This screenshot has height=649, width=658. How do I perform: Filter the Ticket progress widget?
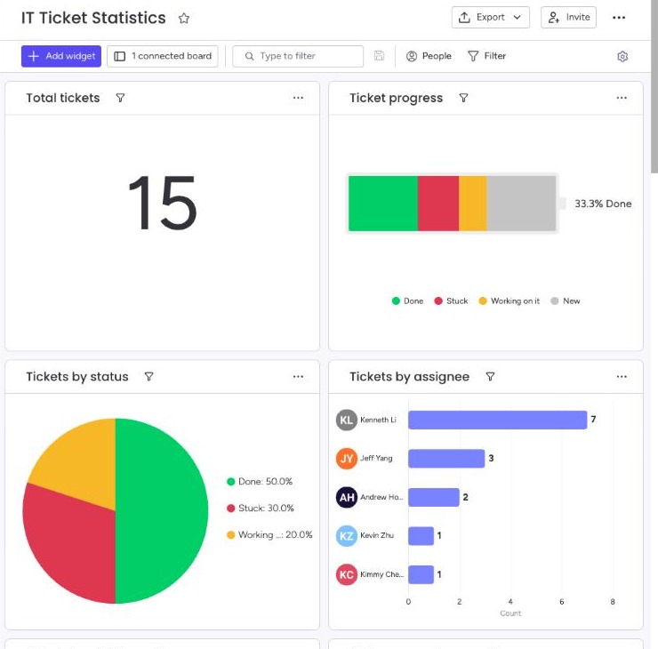tap(463, 98)
